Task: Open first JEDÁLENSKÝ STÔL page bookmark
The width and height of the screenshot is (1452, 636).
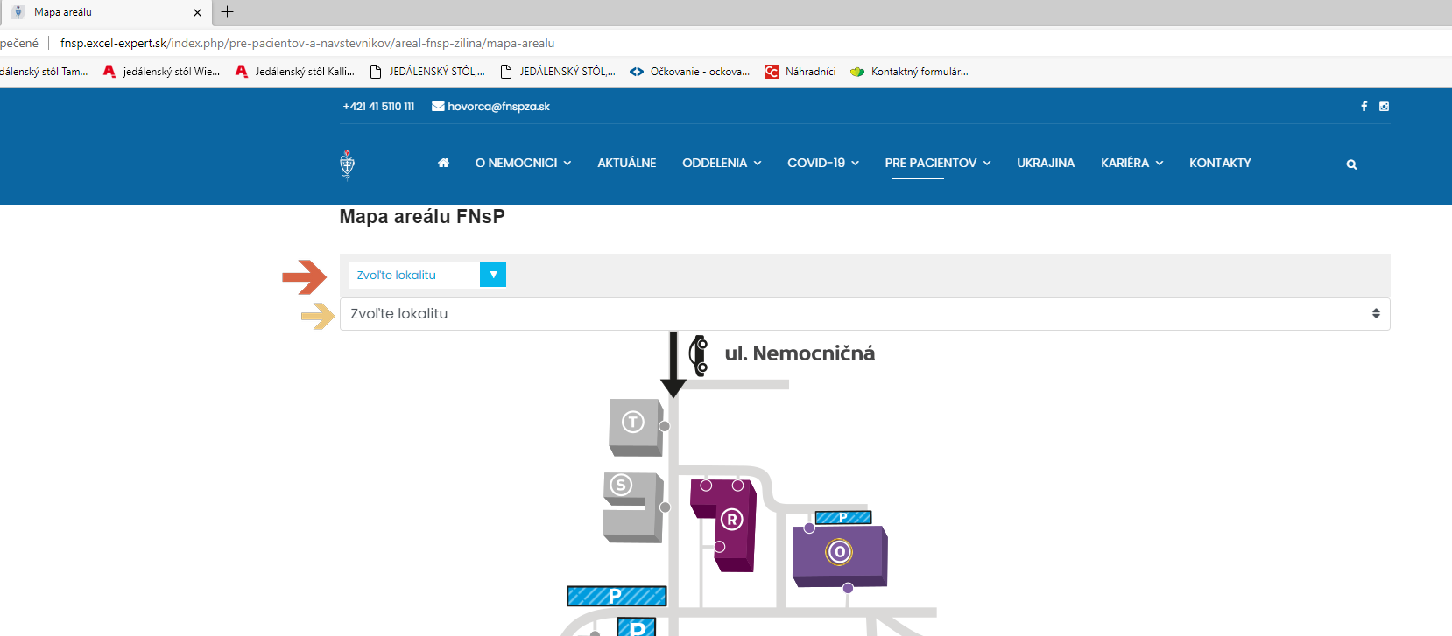Action: (x=427, y=72)
